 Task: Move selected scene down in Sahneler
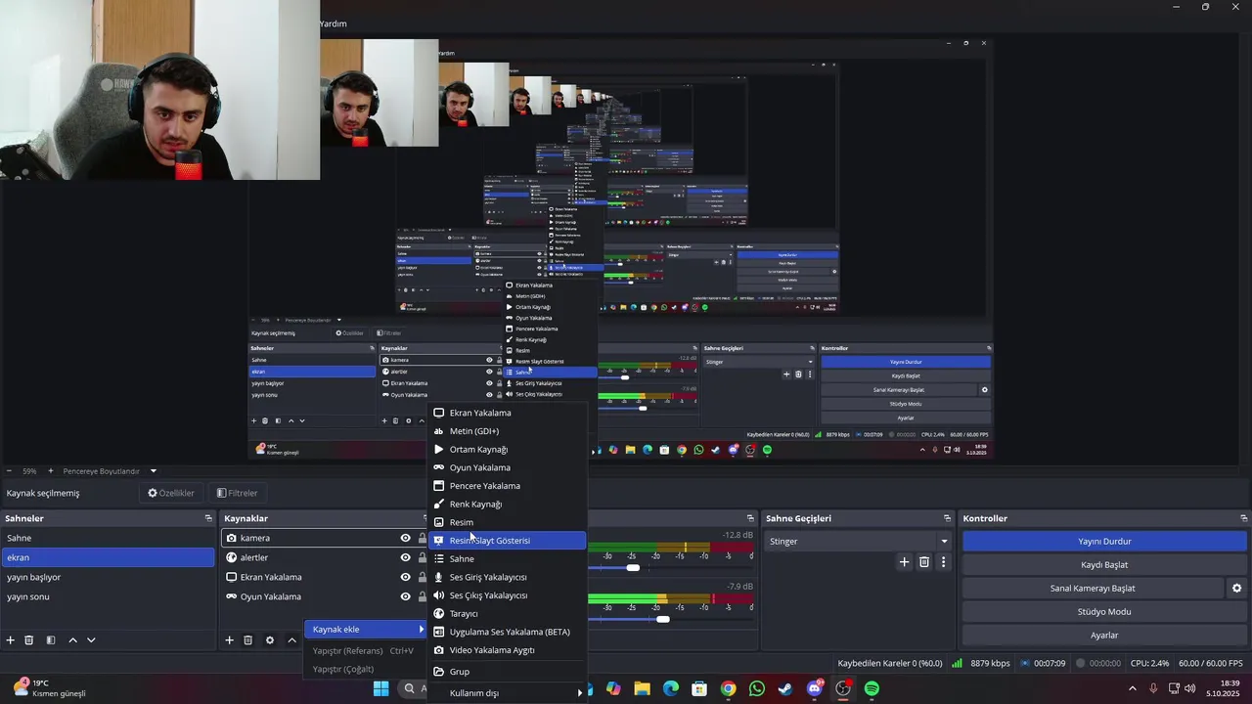pos(91,640)
